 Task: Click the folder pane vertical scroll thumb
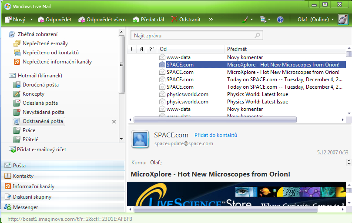tap(121, 64)
